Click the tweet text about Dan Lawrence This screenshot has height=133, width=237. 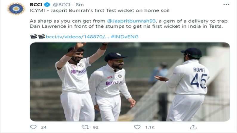(x=128, y=24)
